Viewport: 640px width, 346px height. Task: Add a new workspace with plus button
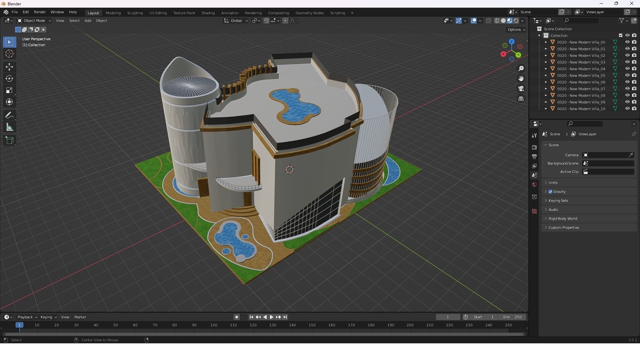[352, 13]
